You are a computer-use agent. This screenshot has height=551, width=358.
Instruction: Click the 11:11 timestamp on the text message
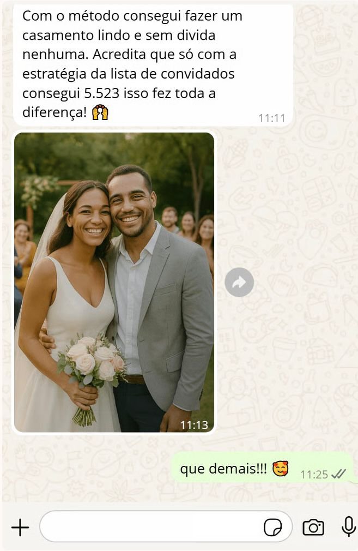(x=272, y=118)
